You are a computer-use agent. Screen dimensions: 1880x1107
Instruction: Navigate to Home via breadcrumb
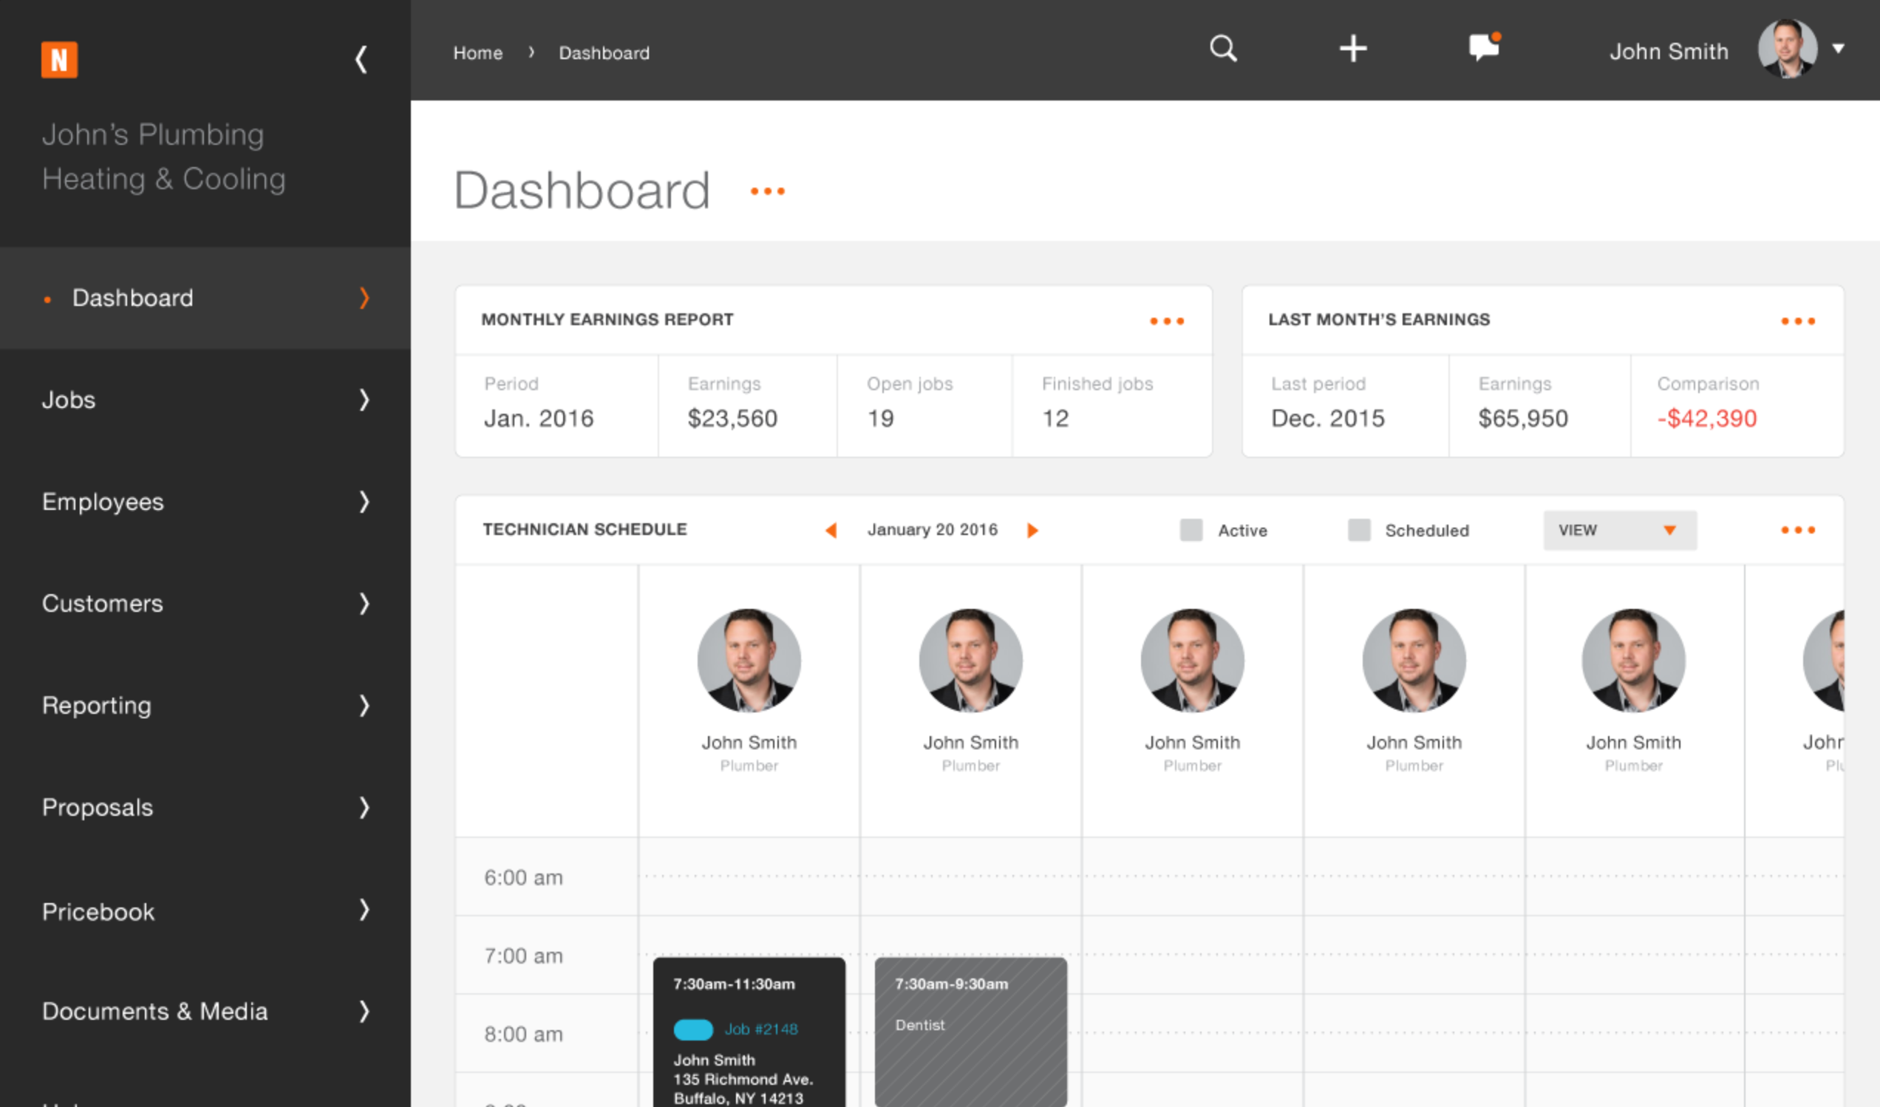point(477,52)
